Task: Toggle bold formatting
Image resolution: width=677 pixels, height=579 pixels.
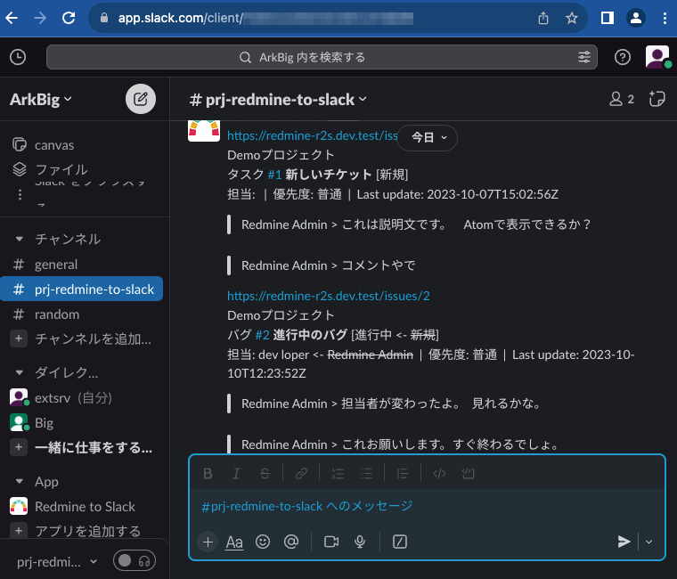Action: (208, 474)
